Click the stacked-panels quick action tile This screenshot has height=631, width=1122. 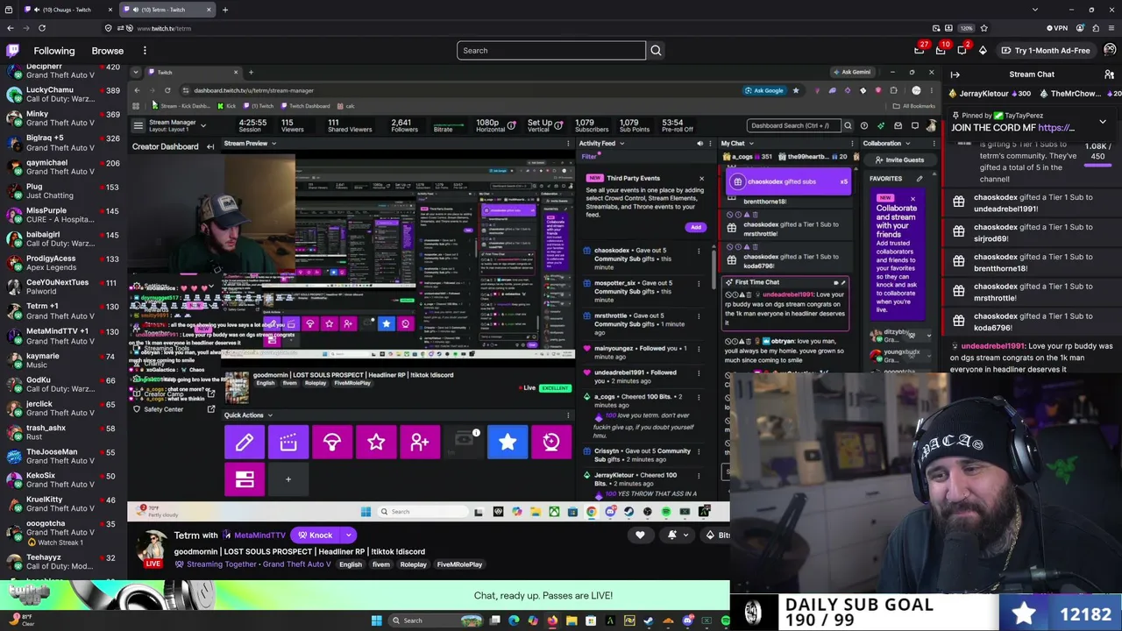coord(245,479)
